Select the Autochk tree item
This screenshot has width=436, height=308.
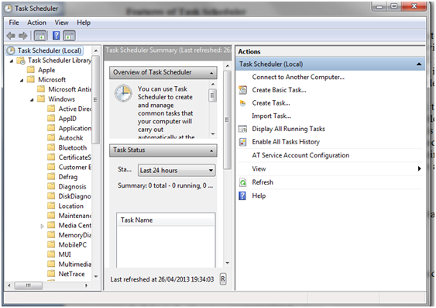pos(70,138)
